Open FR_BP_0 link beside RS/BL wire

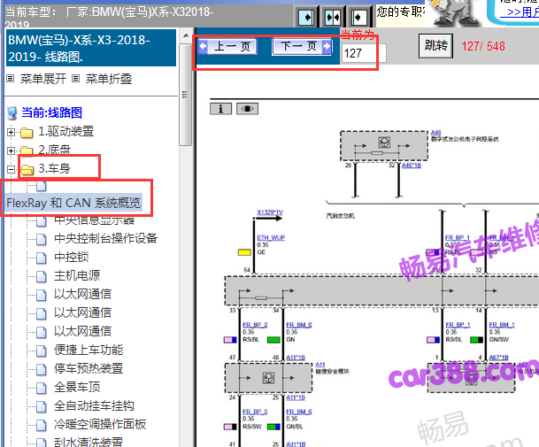(255, 325)
